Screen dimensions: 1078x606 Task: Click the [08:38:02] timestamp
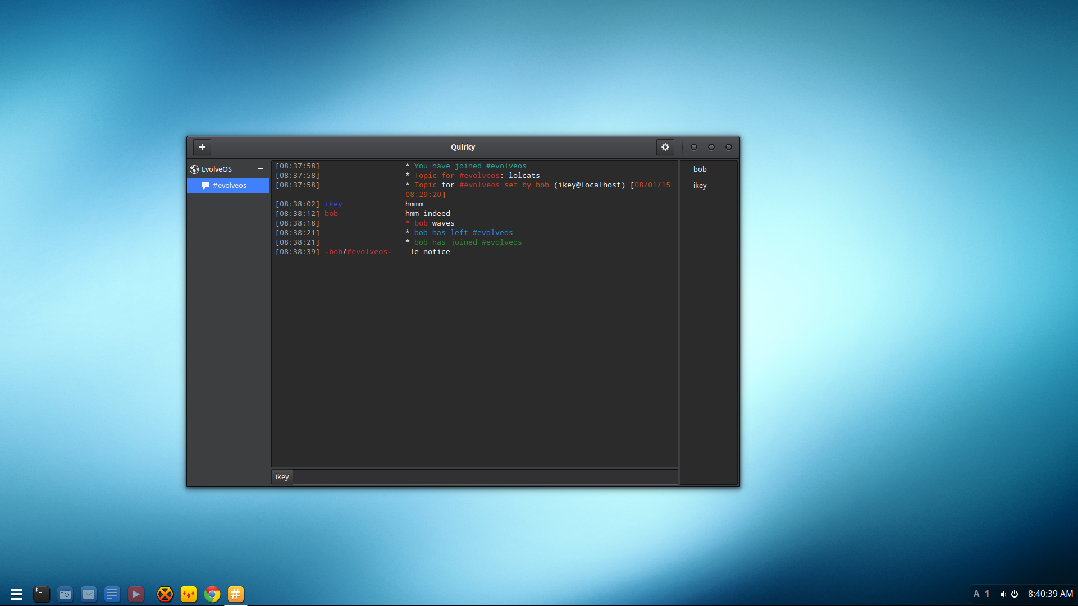pyautogui.click(x=298, y=204)
